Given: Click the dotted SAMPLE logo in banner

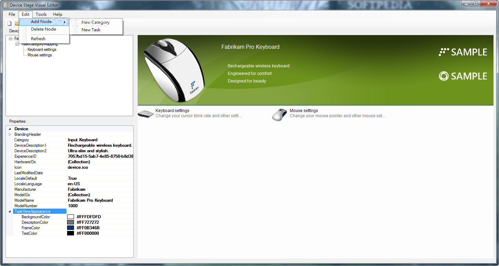Looking at the screenshot, I should [463, 52].
